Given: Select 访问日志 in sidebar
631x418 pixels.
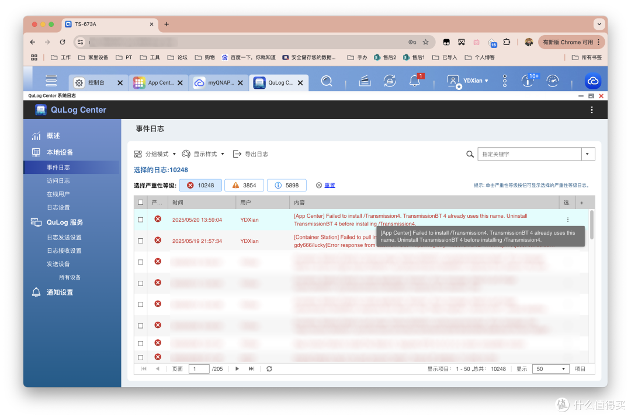Looking at the screenshot, I should tap(58, 180).
